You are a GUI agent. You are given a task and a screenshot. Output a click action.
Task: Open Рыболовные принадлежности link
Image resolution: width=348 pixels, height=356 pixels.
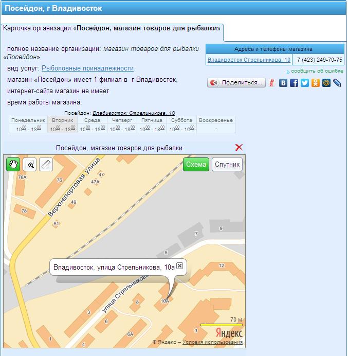pos(87,68)
